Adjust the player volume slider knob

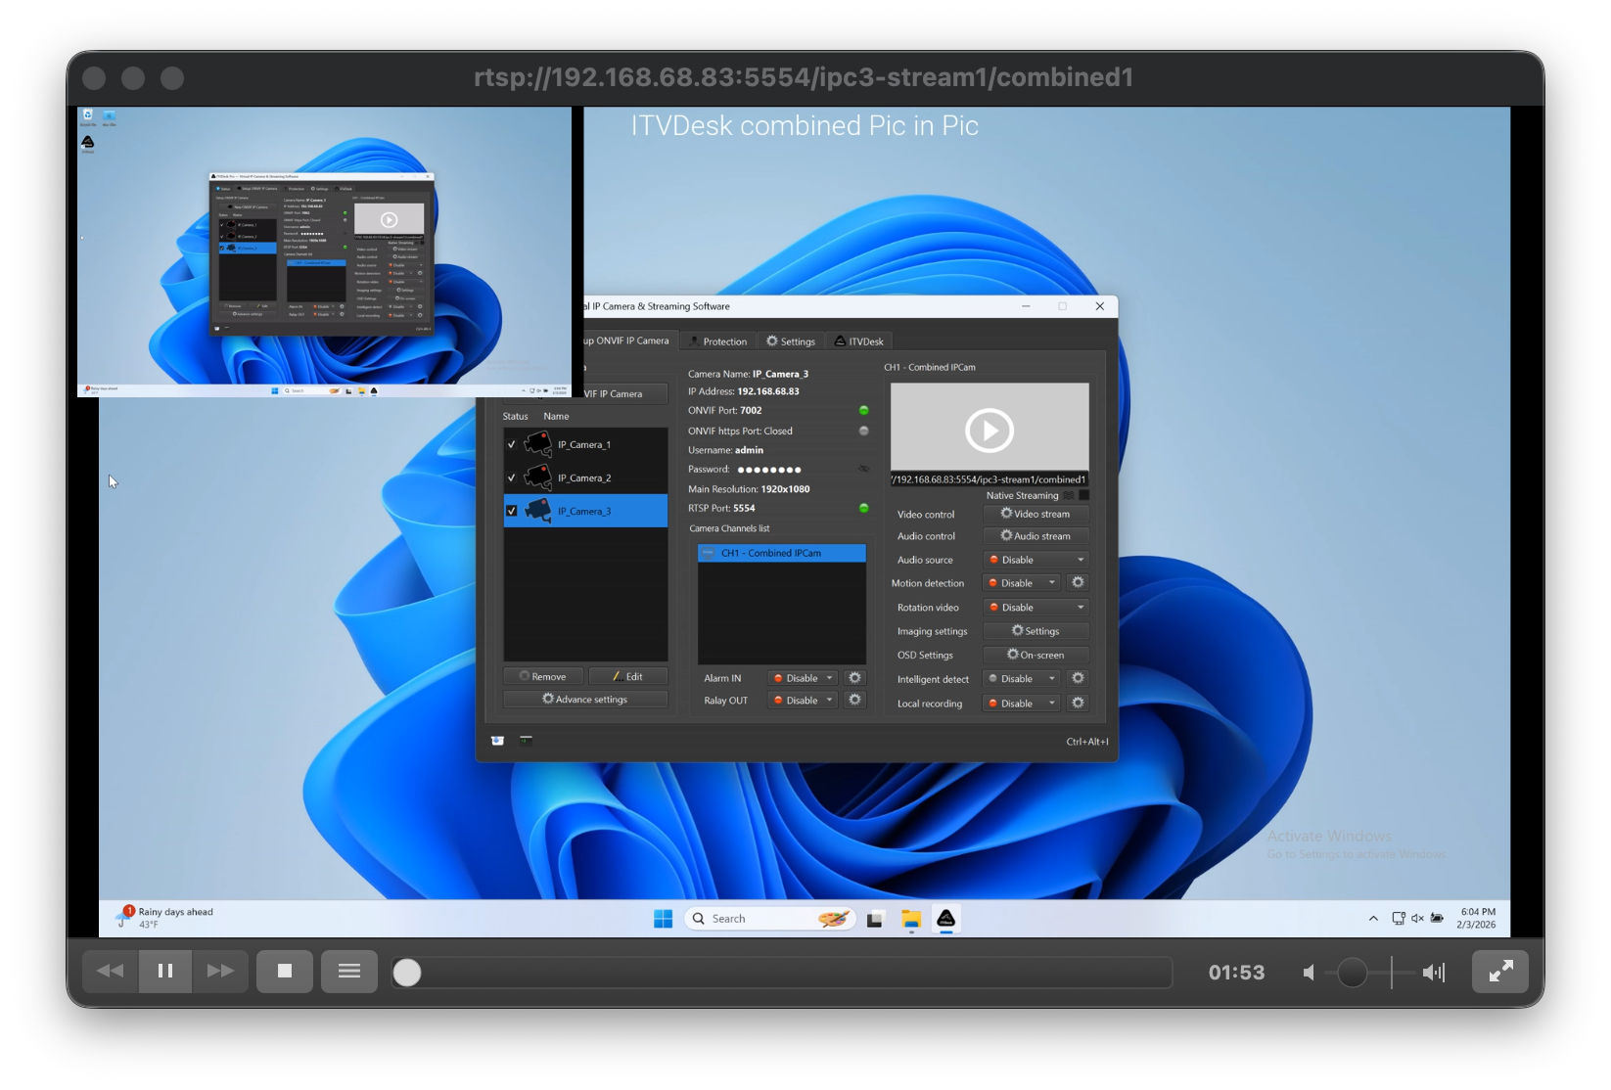1352,973
